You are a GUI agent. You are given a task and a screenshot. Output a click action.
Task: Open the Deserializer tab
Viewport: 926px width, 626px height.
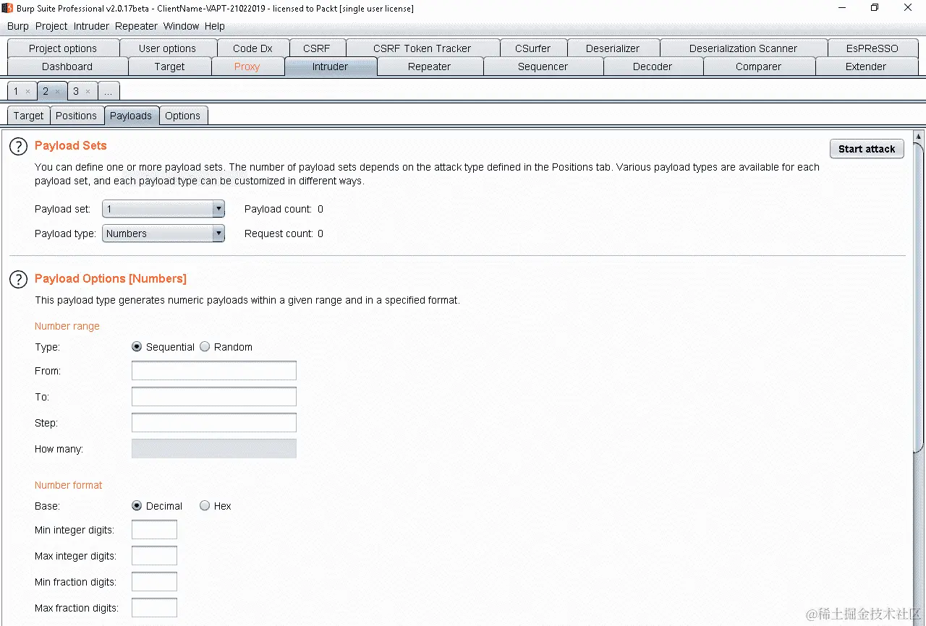click(x=613, y=48)
